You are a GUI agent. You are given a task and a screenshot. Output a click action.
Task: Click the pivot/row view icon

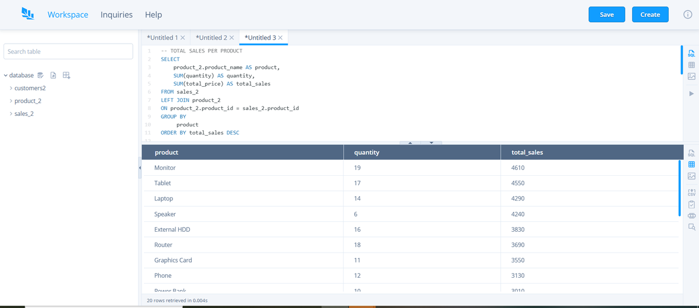pos(691,215)
